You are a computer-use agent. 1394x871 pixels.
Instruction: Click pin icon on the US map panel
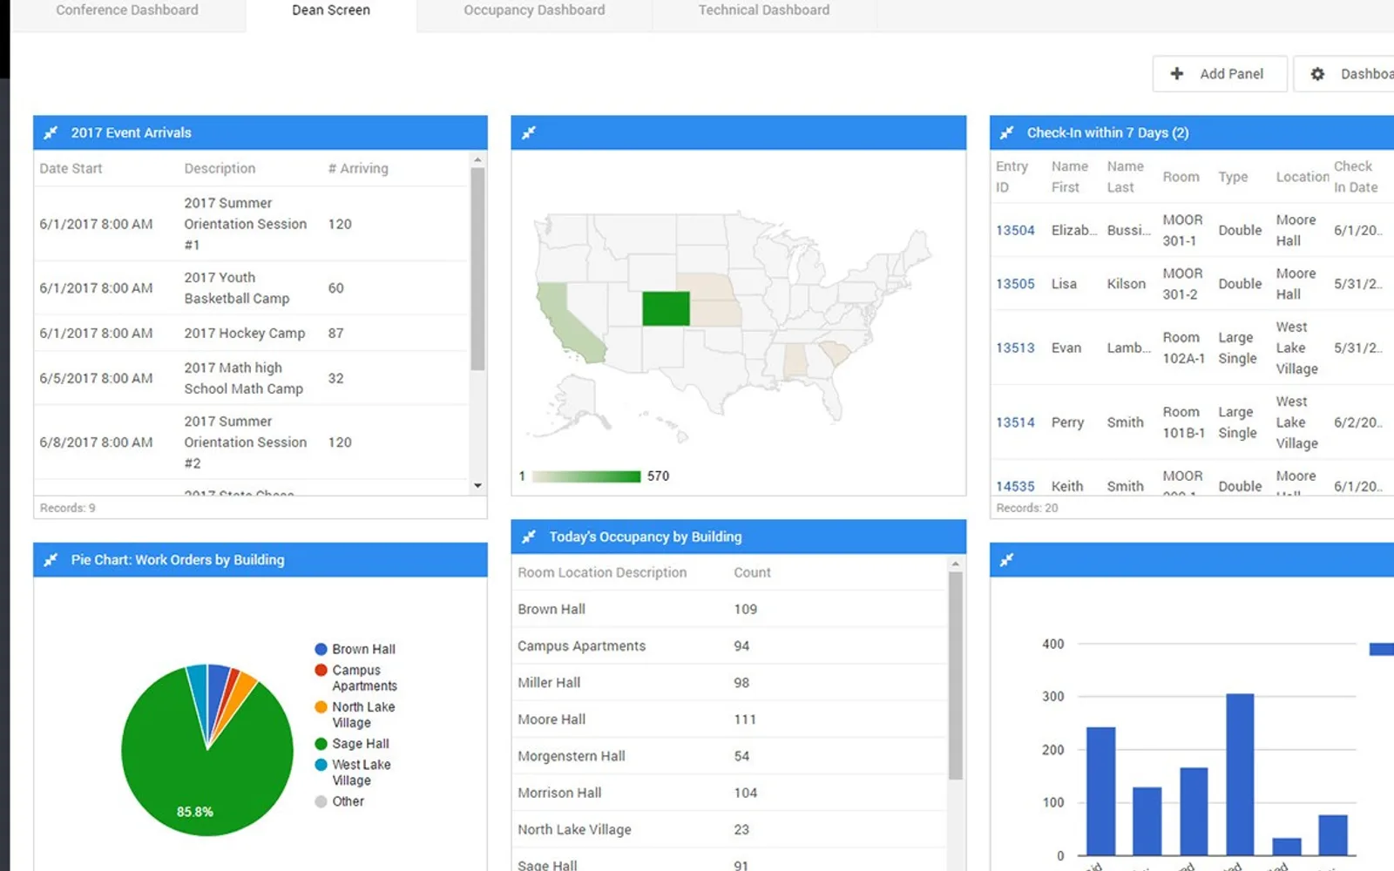point(528,132)
